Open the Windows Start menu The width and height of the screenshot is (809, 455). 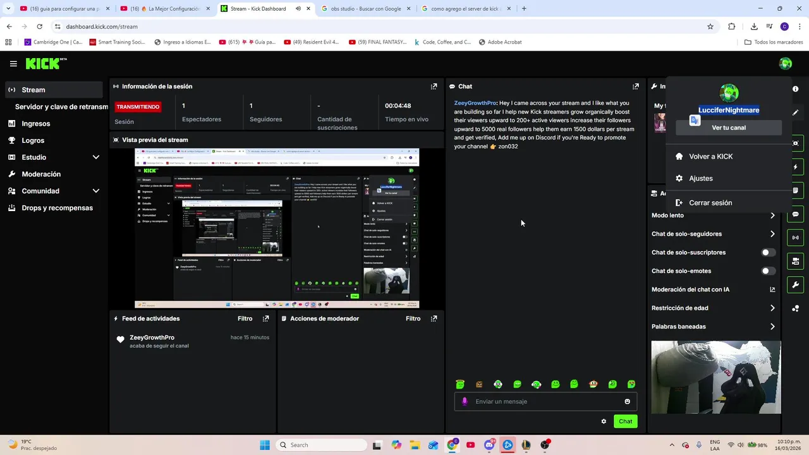[x=264, y=445]
